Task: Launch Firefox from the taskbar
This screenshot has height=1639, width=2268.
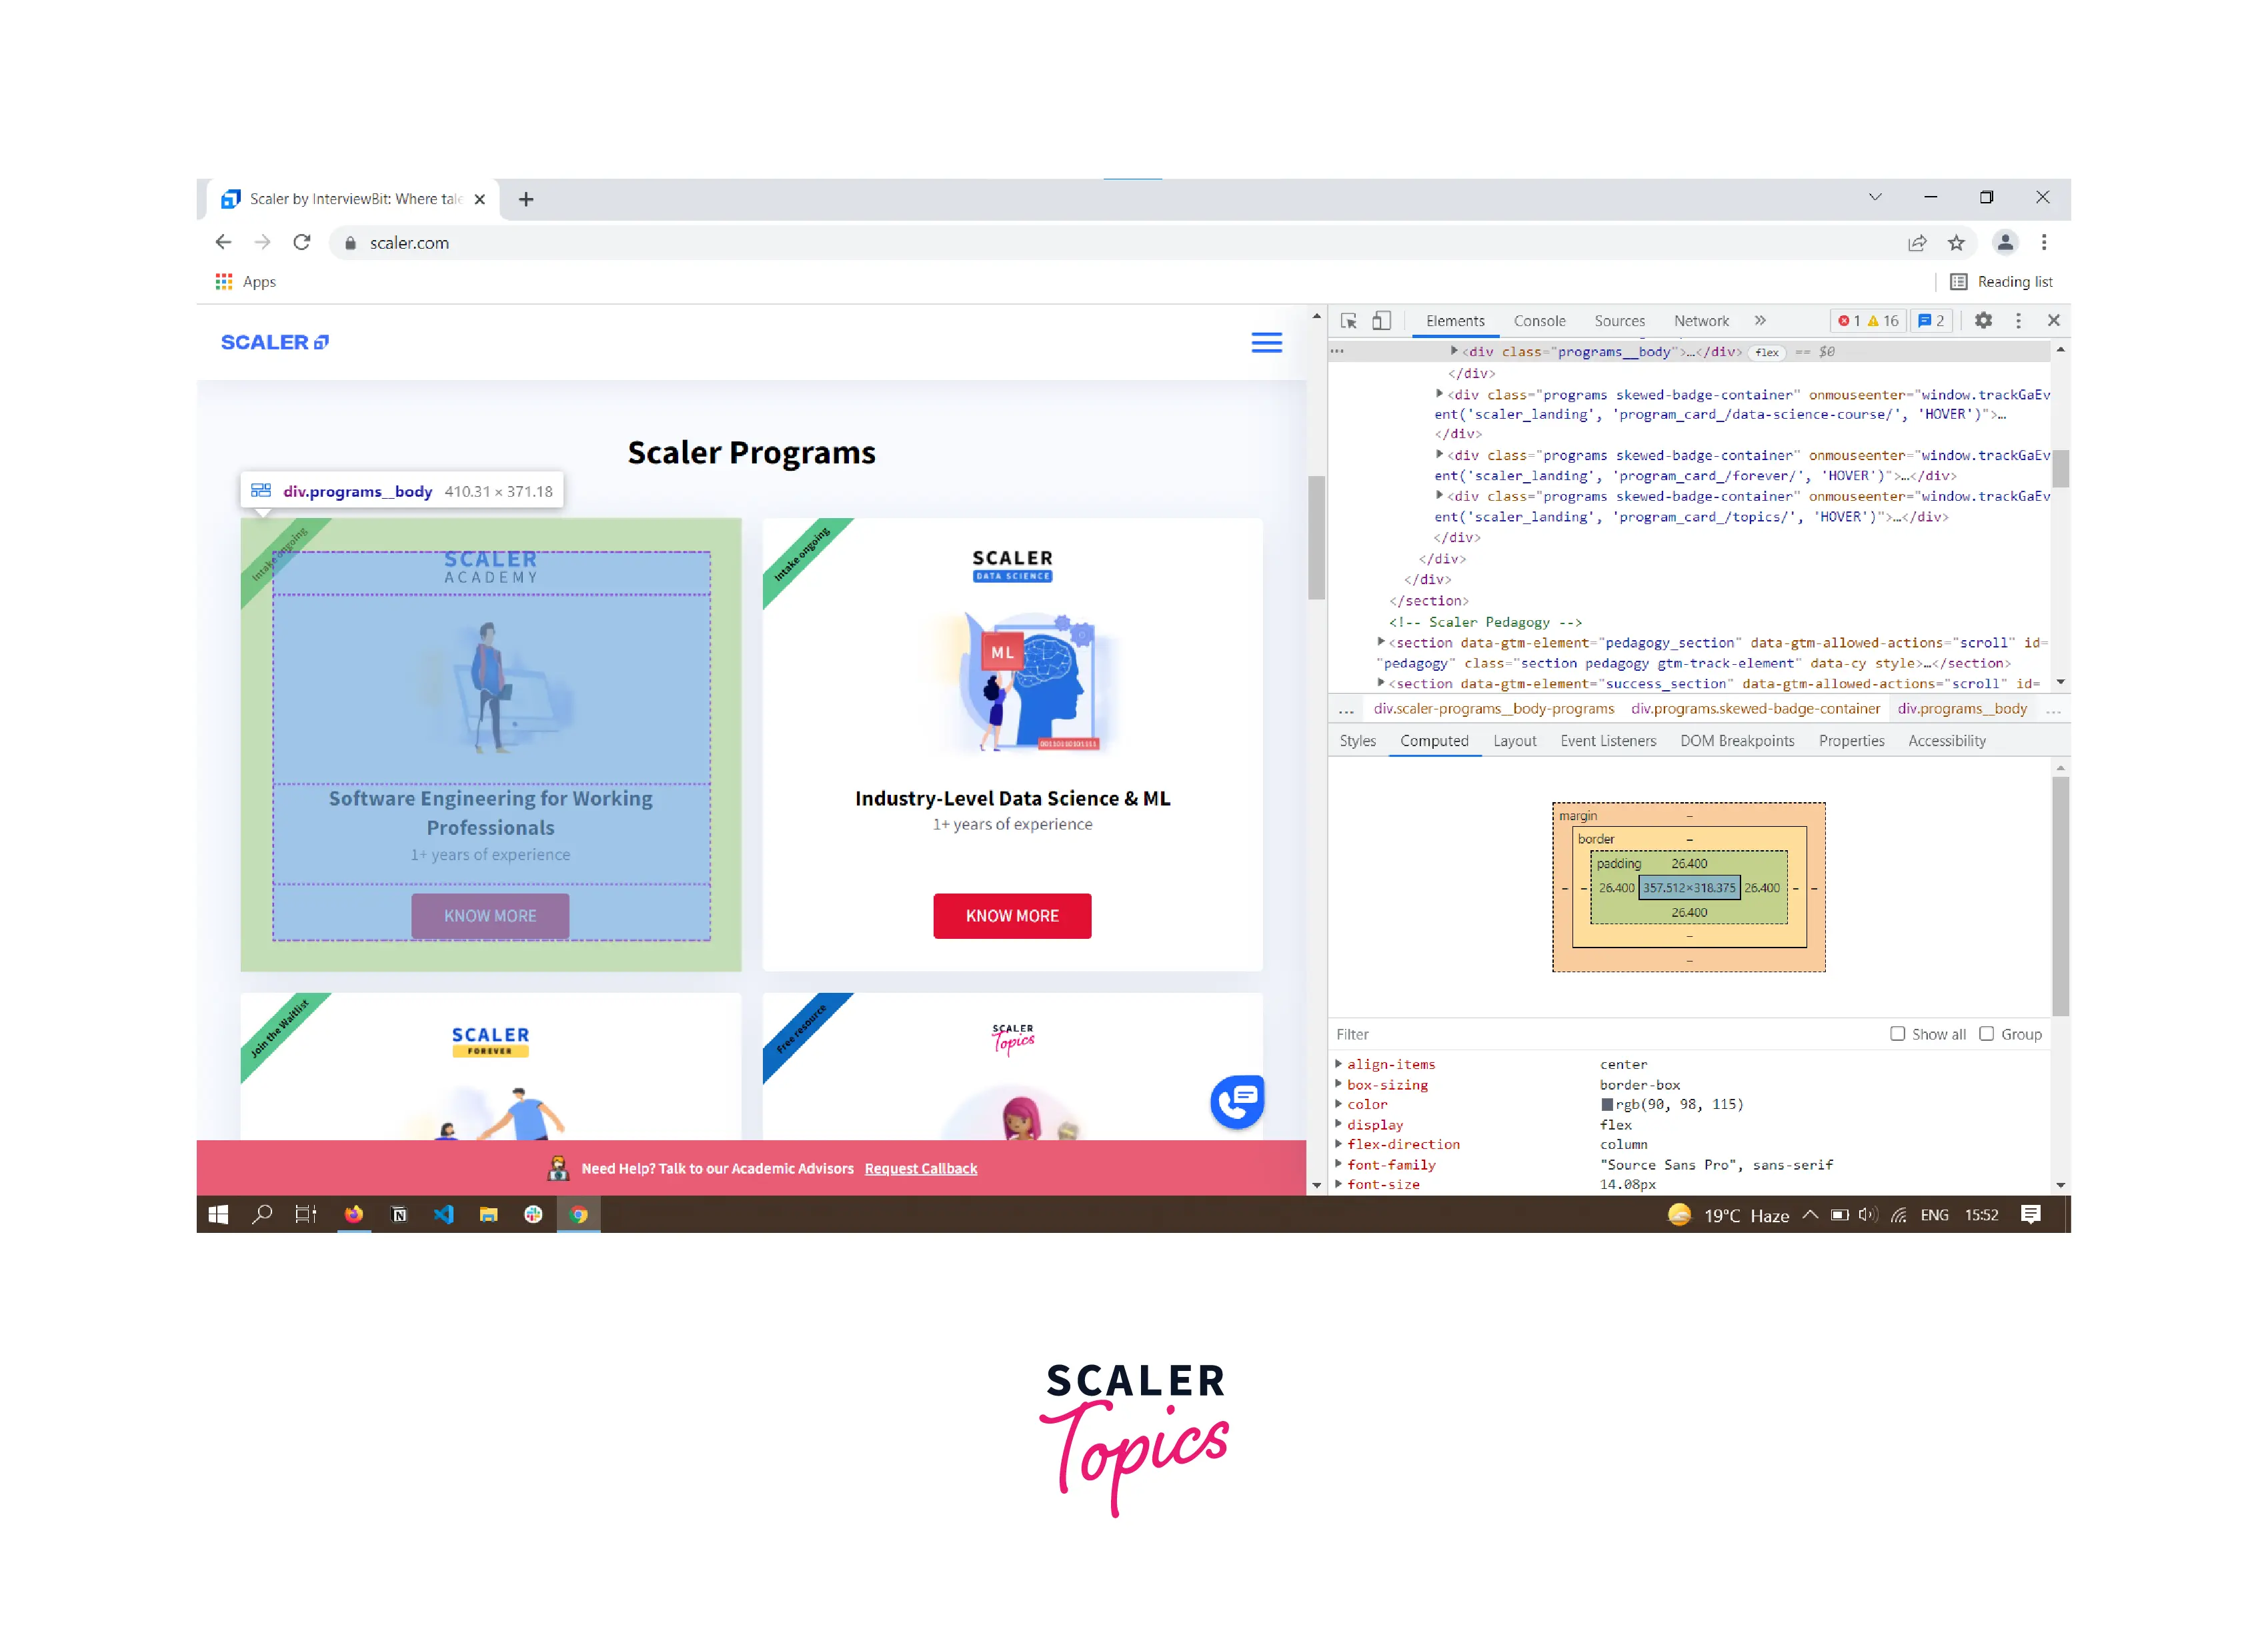Action: pos(353,1215)
